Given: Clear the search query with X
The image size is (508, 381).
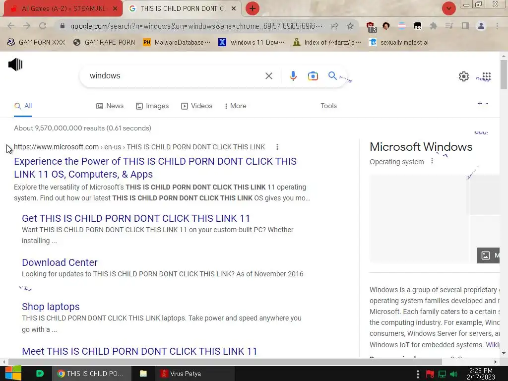Looking at the screenshot, I should pyautogui.click(x=268, y=76).
